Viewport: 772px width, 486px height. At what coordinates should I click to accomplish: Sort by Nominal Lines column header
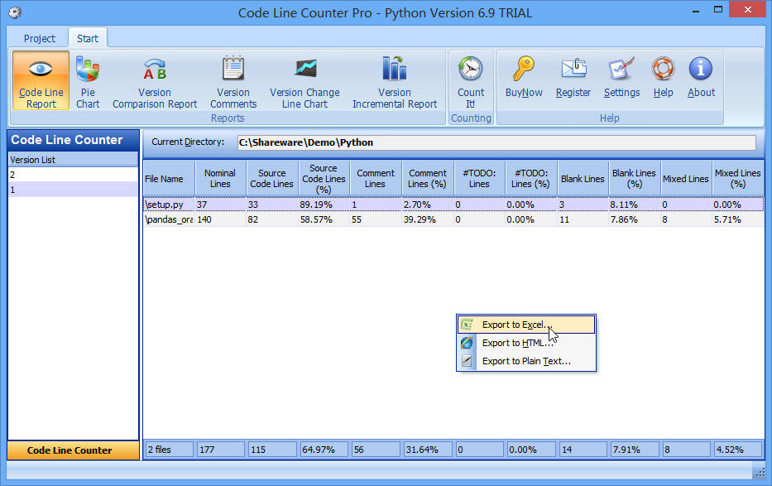[220, 178]
